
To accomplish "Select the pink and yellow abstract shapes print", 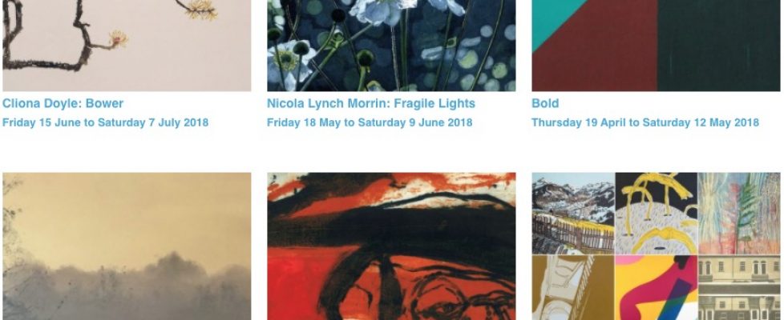I will [656, 288].
